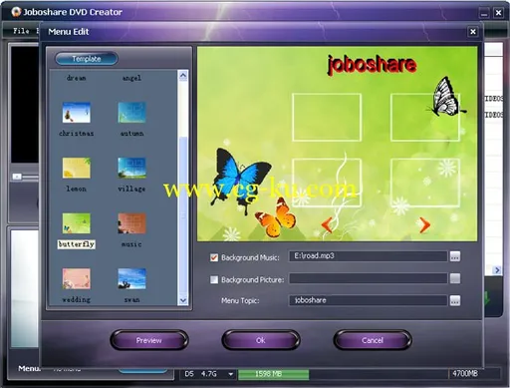Choose the village menu template
The width and height of the screenshot is (510, 388).
(131, 168)
